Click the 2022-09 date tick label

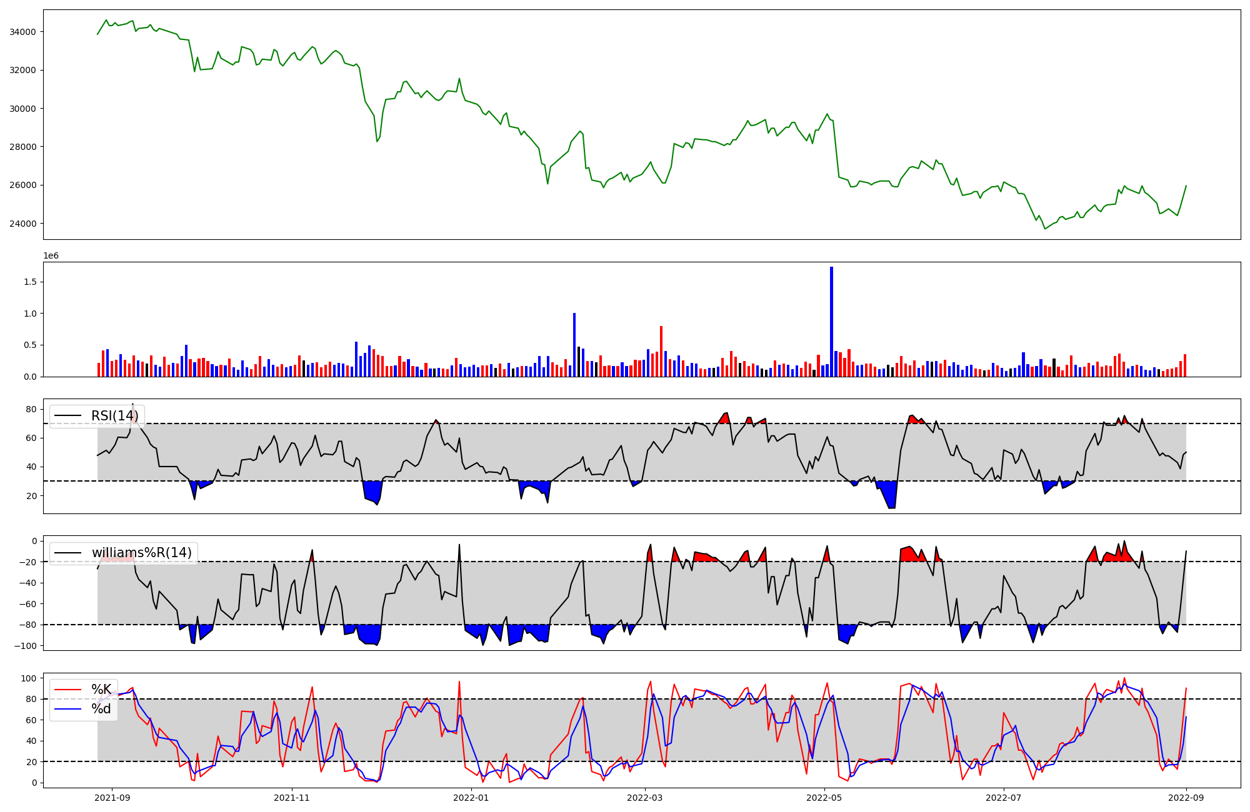[x=1186, y=798]
